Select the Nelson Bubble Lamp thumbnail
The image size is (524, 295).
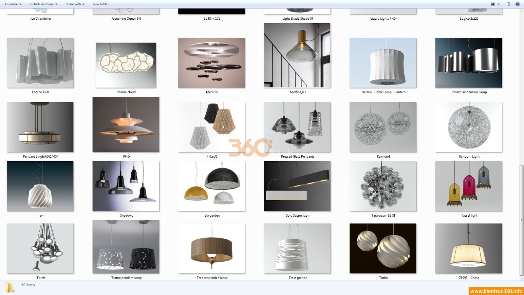[x=383, y=63]
